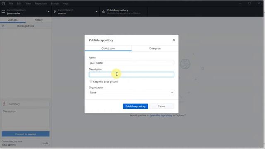Switch to the GitHub.com tab
This screenshot has width=265, height=149.
point(108,48)
